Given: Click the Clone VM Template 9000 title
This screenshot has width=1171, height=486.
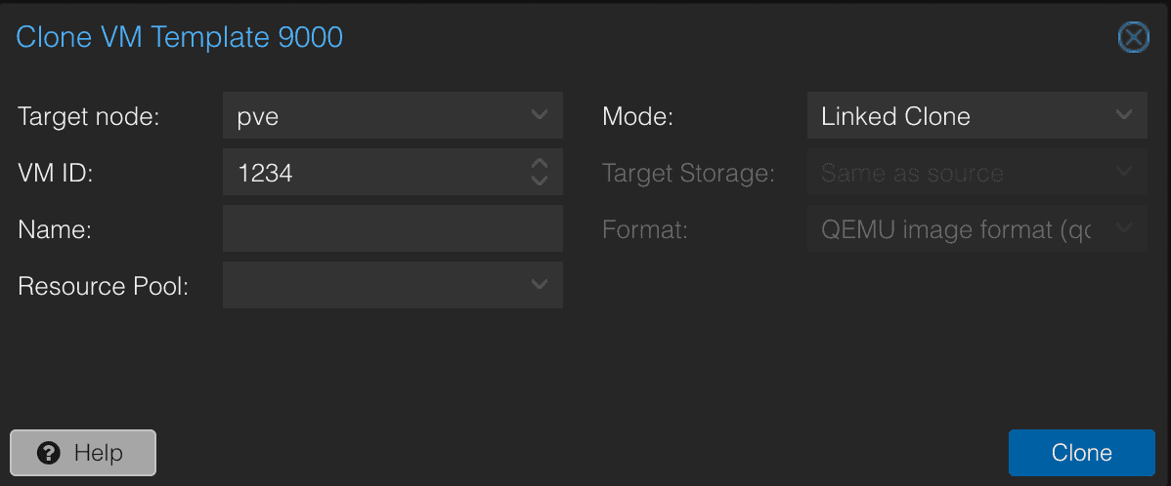Looking at the screenshot, I should pyautogui.click(x=179, y=37).
